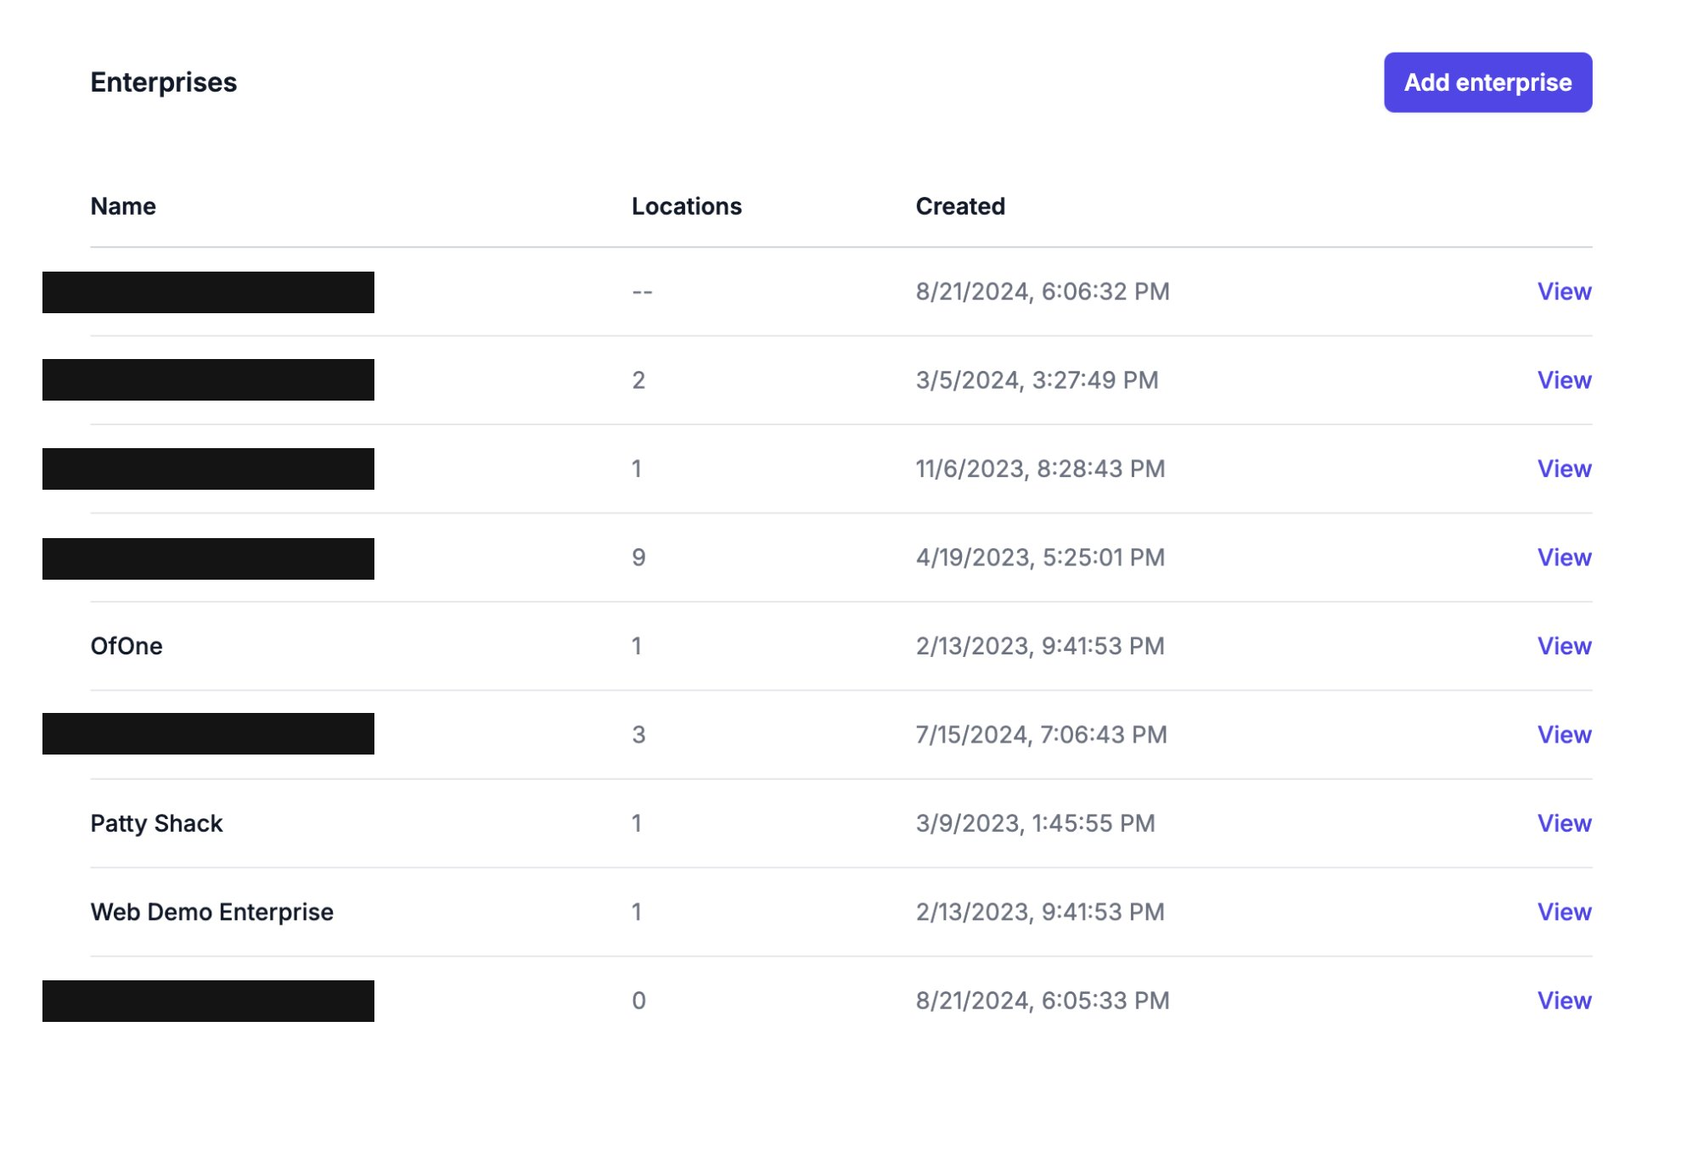Select the OfOne enterprise name
Screen dimensions: 1698x1156
(x=127, y=646)
